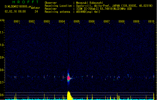Click the 0.6 kHz axis label
The image size is (157, 100).
pos(2,95)
